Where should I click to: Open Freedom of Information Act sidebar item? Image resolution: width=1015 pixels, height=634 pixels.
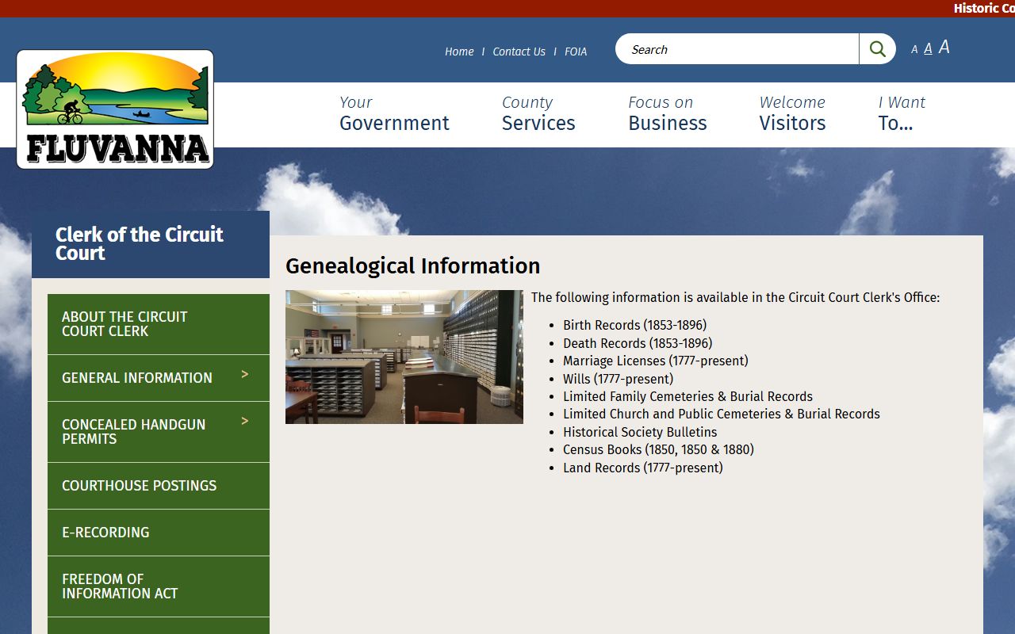159,586
